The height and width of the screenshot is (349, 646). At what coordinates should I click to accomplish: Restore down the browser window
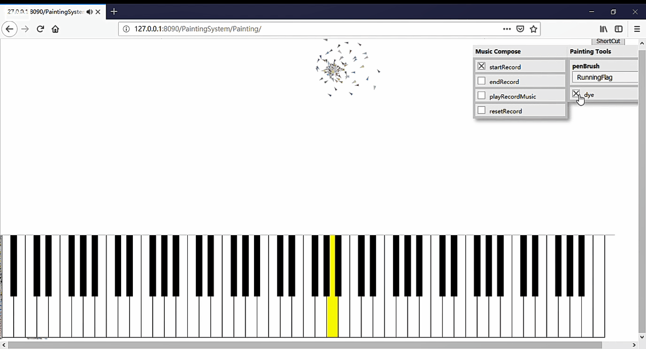pyautogui.click(x=613, y=12)
